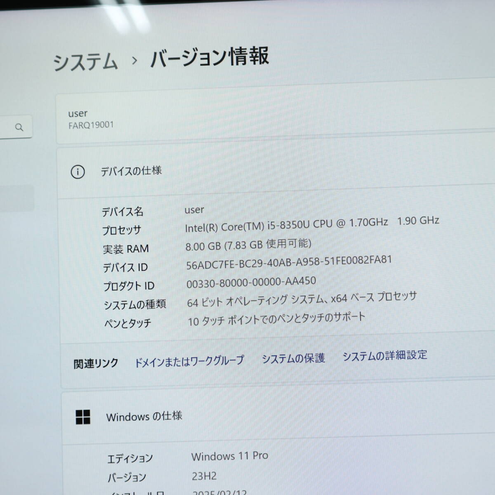Click the user name above FARQ19001
This screenshot has width=495, height=495.
coord(78,113)
